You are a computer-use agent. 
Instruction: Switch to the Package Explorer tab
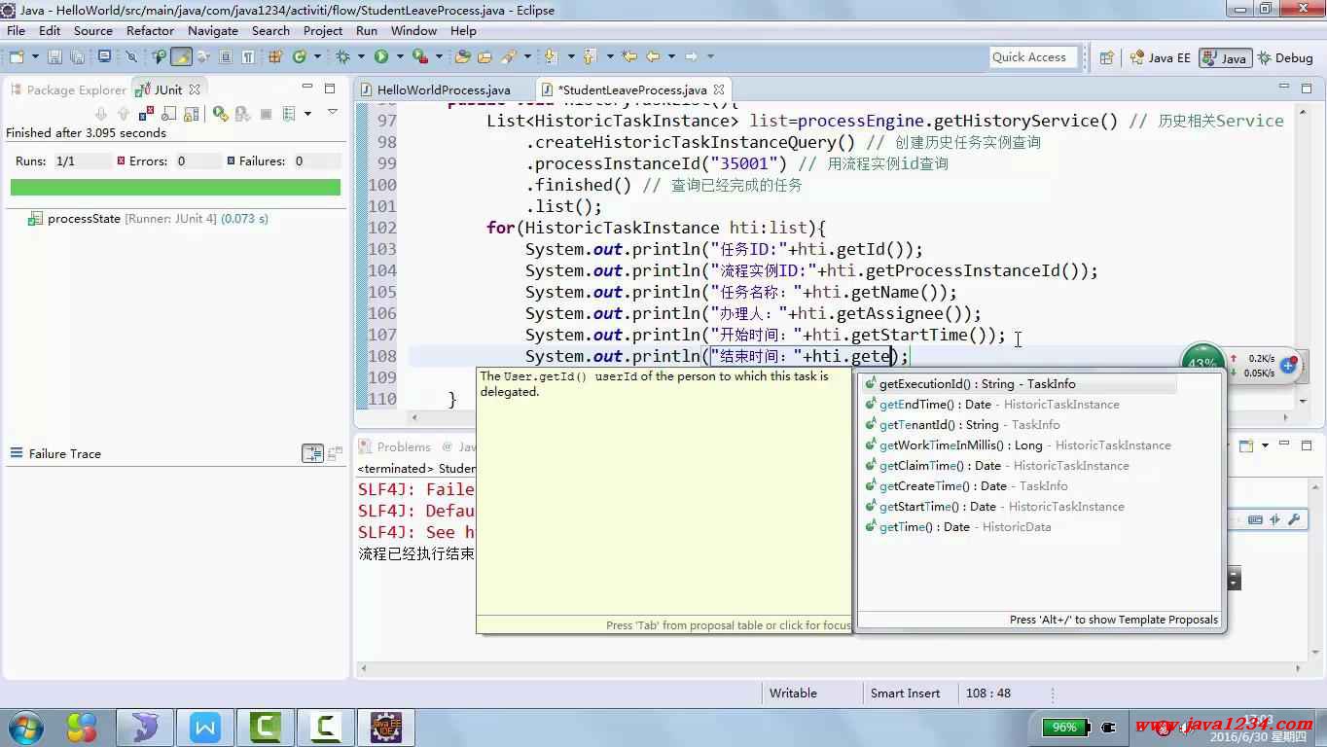68,89
